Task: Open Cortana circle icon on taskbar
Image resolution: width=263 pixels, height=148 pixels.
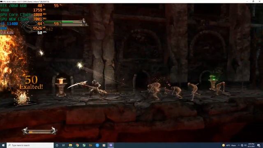Action: [x=57, y=145]
